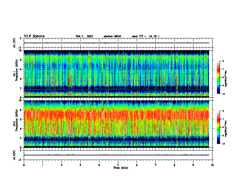Click the "0" tick on time axis
The height and width of the screenshot is (185, 239).
tap(24, 165)
